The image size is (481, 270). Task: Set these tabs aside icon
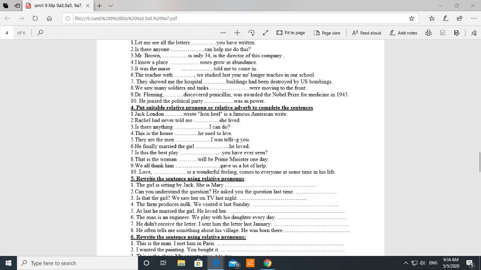[x=17, y=6]
